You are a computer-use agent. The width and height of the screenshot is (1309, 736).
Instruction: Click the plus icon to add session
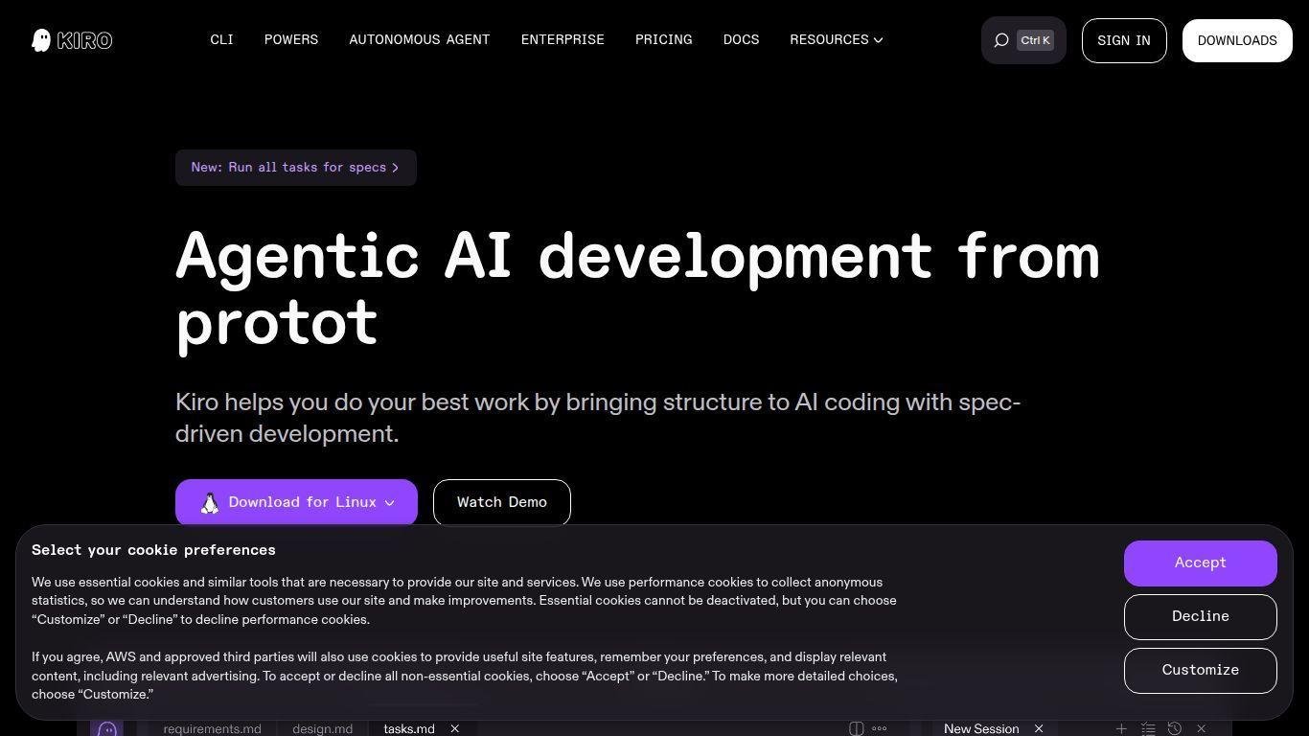click(x=1120, y=729)
